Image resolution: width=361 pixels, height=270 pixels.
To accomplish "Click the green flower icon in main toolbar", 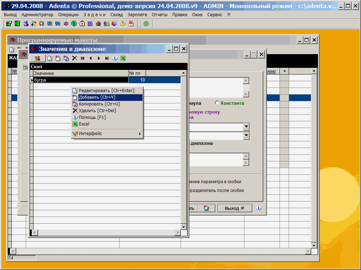I will pyautogui.click(x=146, y=24).
